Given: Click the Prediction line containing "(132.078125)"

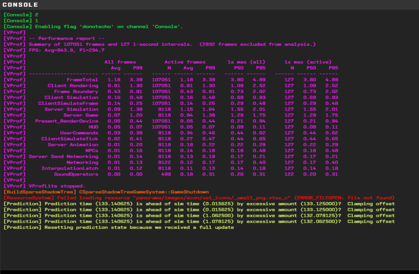Looking at the screenshot, I should click(199, 215).
